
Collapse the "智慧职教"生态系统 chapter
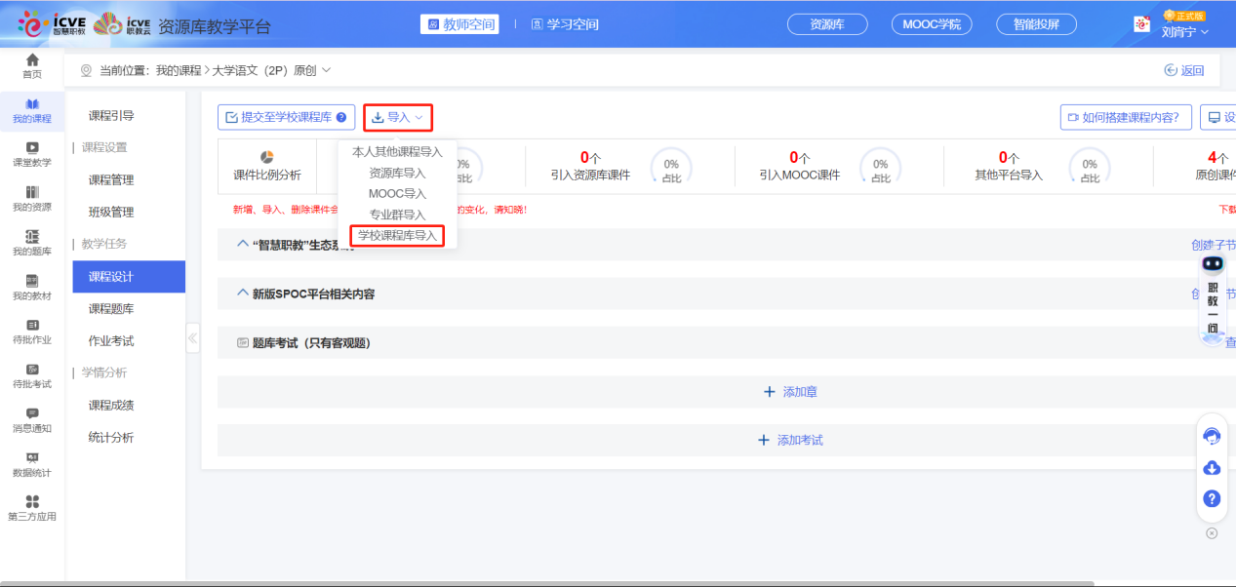point(244,244)
